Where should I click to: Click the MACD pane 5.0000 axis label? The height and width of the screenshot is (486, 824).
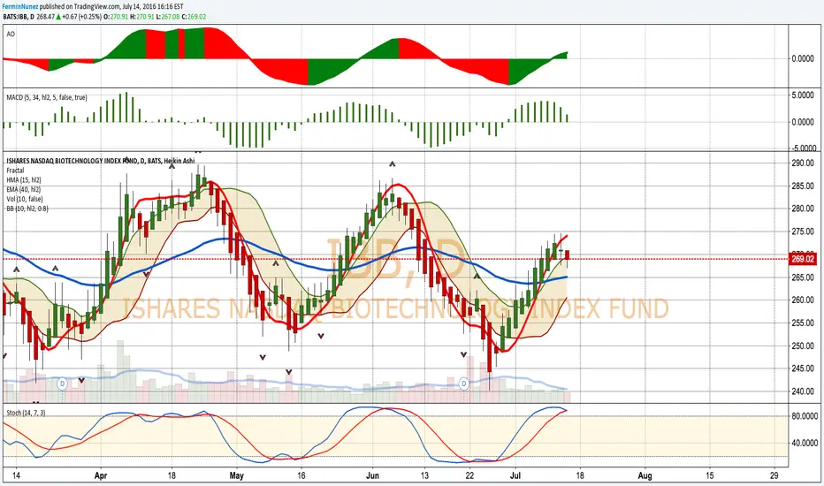(x=803, y=95)
